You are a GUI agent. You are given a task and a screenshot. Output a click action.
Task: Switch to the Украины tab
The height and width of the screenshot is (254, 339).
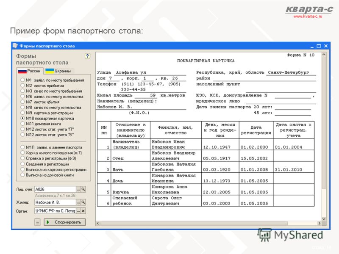pyautogui.click(x=59, y=71)
